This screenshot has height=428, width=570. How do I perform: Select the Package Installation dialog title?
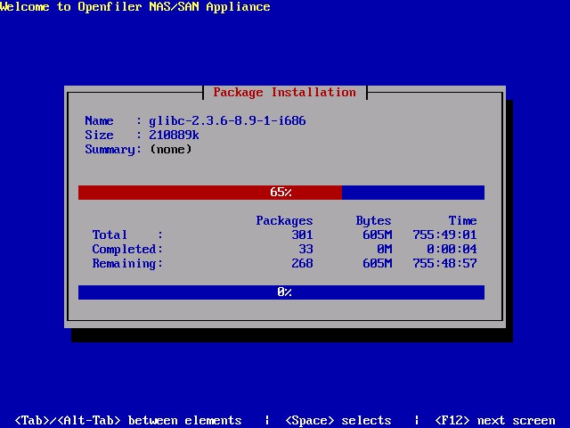284,93
